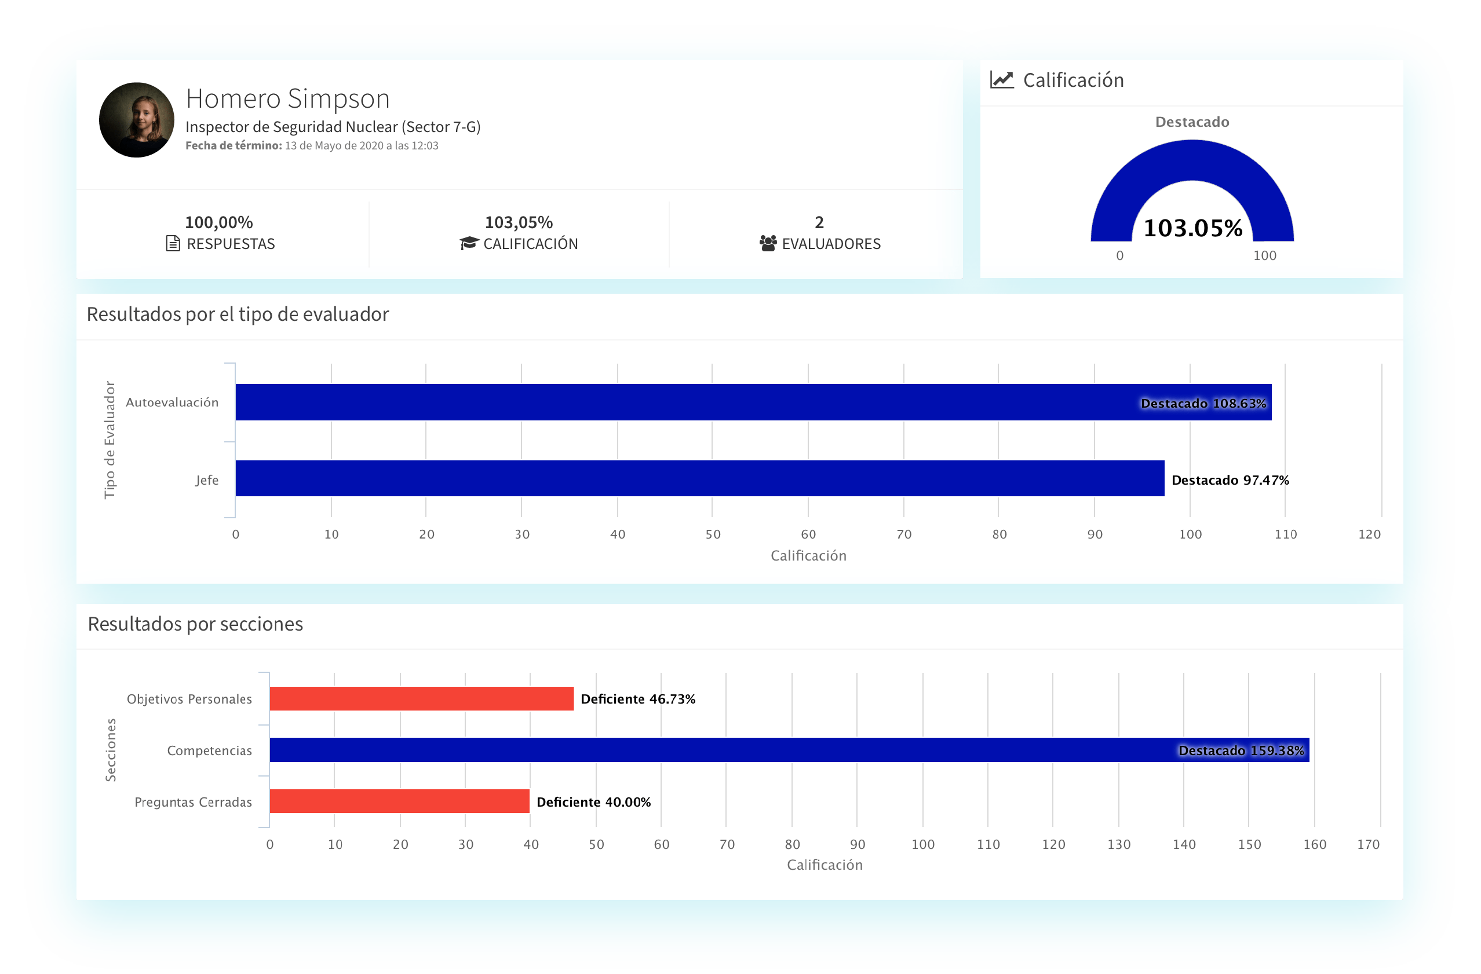Viewport: 1481px width, 974px height.
Task: Click the 'Resultados por el tipo de evaluador' title
Action: pos(238,314)
